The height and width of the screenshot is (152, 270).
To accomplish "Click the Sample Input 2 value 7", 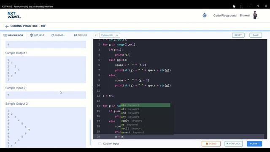I will coord(8,95).
